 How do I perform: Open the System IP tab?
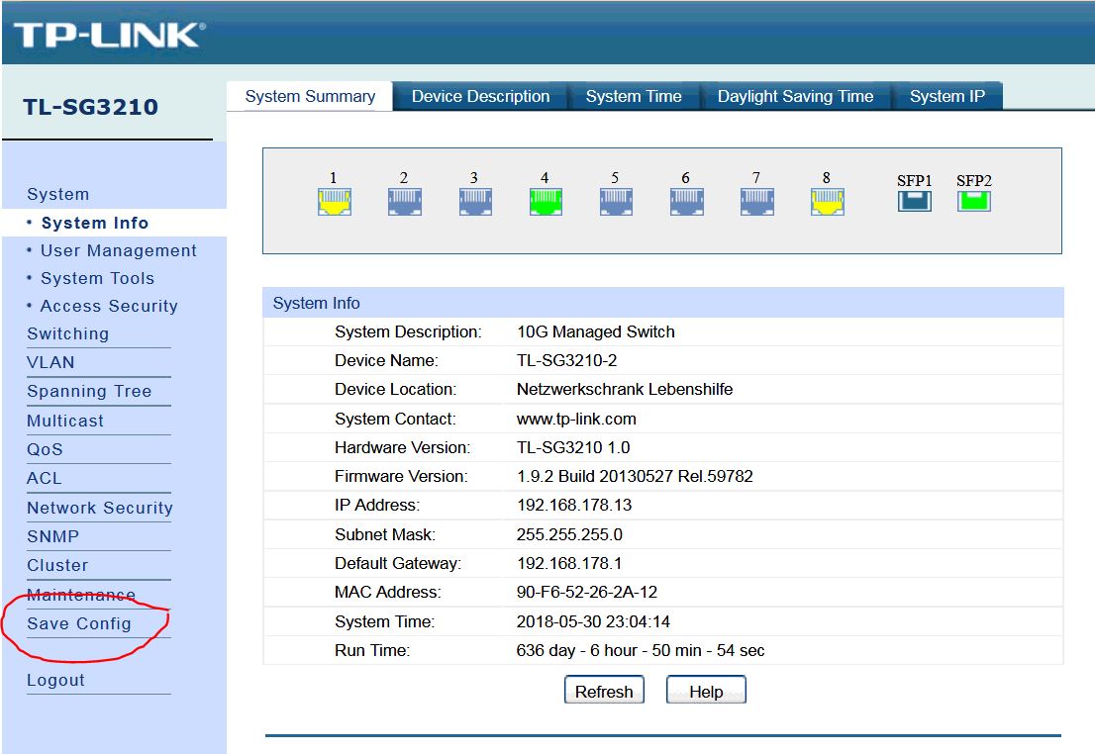(946, 96)
